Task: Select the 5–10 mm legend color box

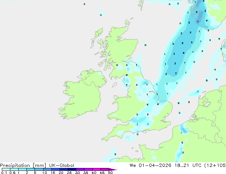Action: coord(39,169)
